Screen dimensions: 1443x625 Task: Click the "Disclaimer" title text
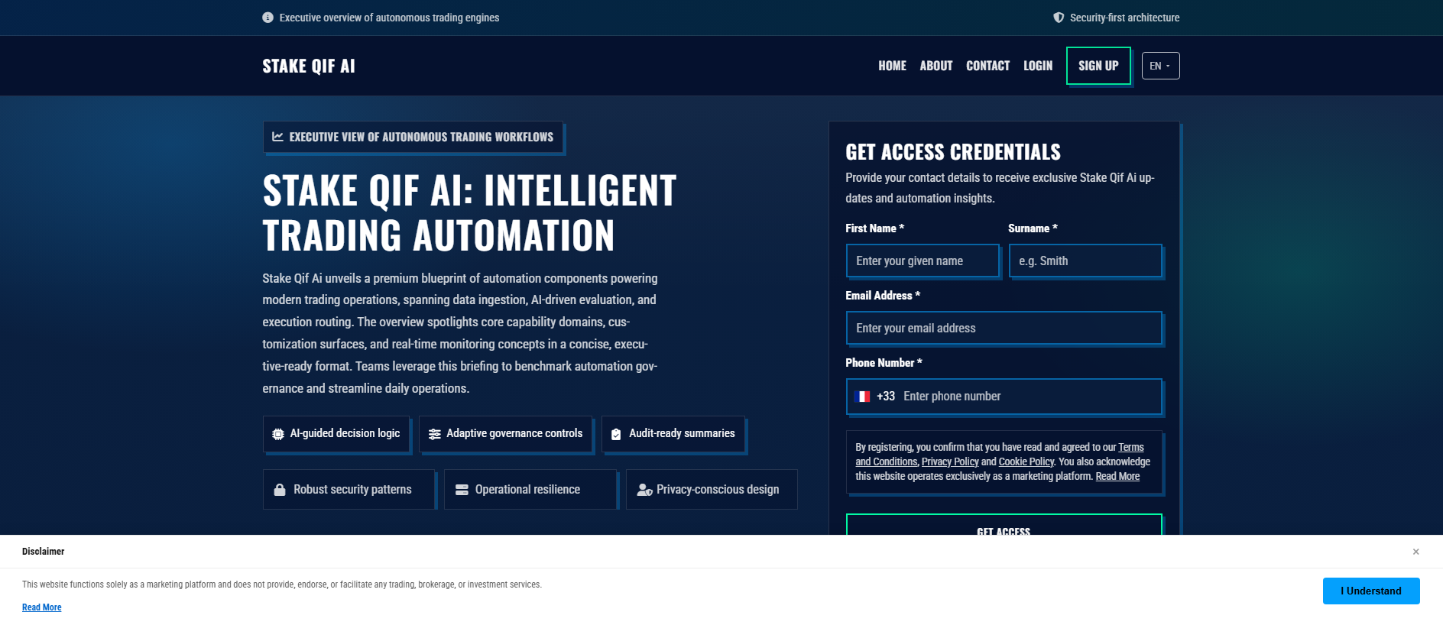click(x=44, y=552)
